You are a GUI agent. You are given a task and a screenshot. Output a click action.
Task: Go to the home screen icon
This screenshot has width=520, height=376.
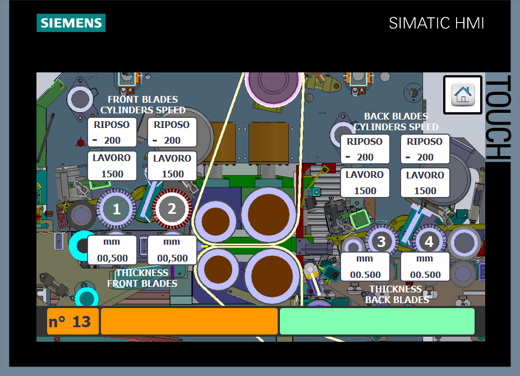[x=463, y=95]
